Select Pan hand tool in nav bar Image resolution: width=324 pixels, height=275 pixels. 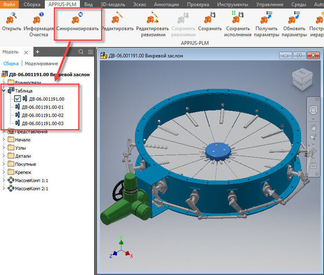coord(313,128)
